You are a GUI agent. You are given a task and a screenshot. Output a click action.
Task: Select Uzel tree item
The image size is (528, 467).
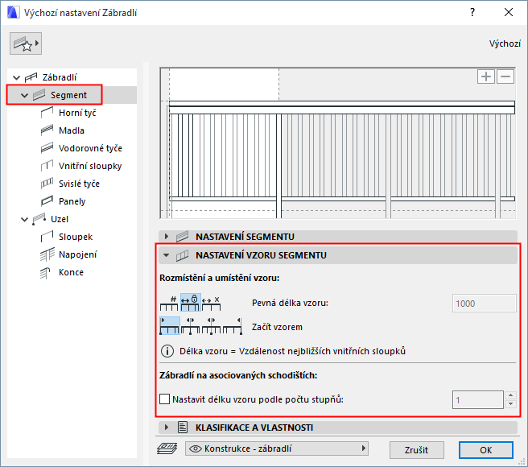pyautogui.click(x=60, y=219)
